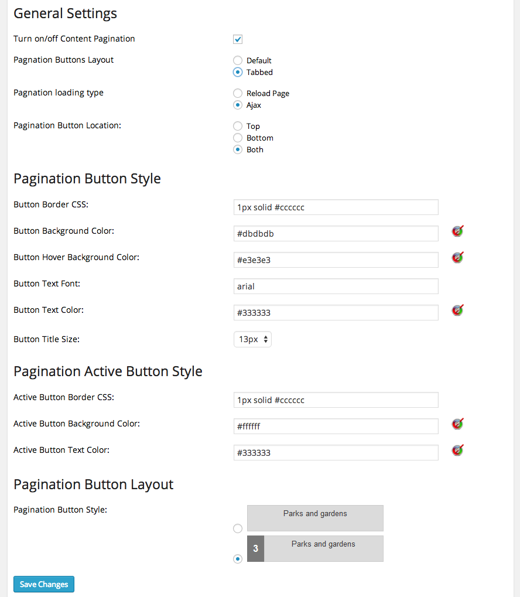The height and width of the screenshot is (597, 520).
Task: Open color picker for Active Button Background Color
Action: tap(457, 424)
